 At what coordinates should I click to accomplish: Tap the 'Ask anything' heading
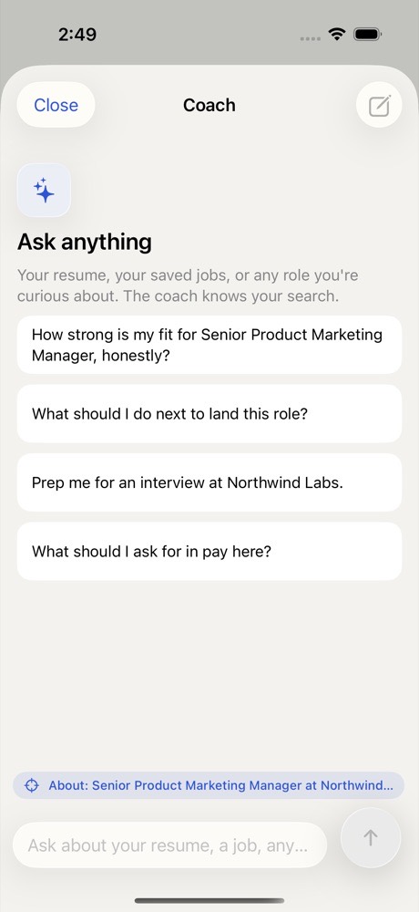pyautogui.click(x=85, y=242)
